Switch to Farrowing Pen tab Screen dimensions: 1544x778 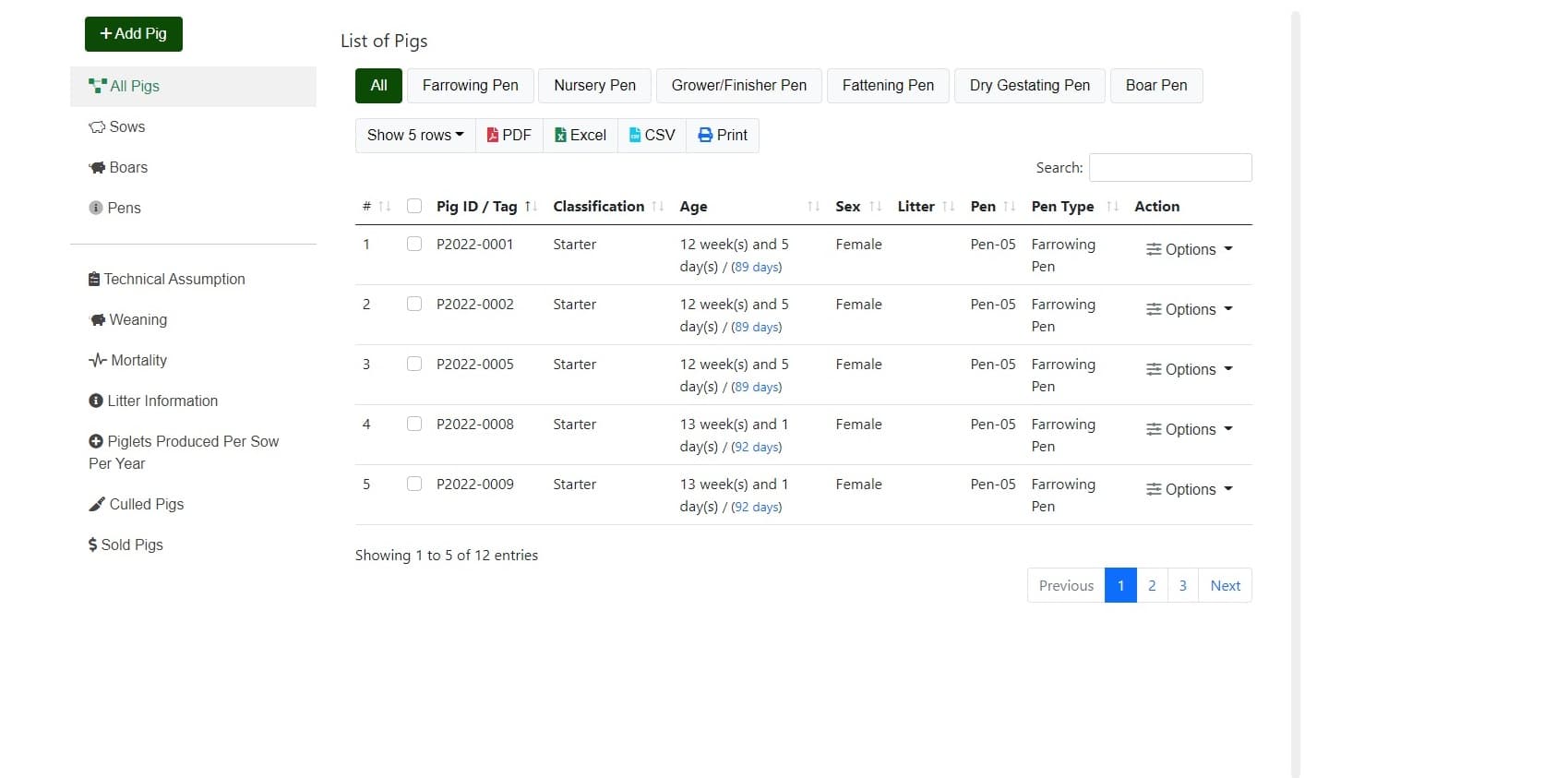470,85
